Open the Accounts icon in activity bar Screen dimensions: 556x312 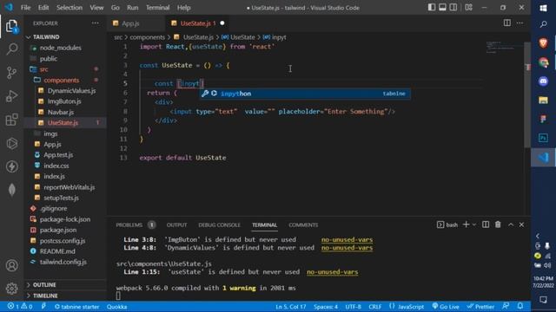[11, 265]
